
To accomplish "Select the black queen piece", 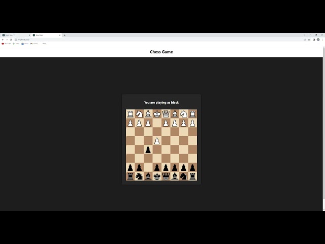I will 166,176.
